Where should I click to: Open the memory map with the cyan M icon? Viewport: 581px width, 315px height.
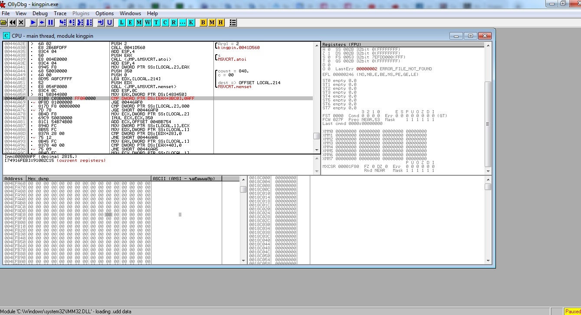(x=139, y=22)
